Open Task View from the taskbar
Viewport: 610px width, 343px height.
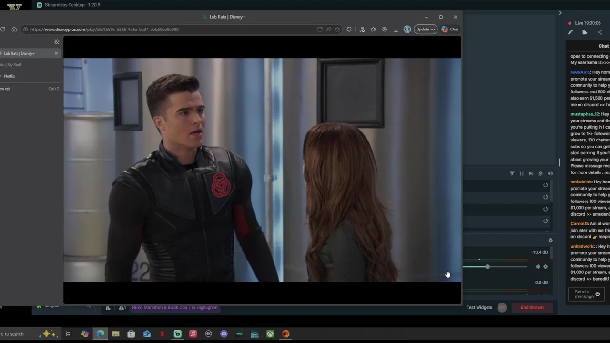tap(69, 334)
